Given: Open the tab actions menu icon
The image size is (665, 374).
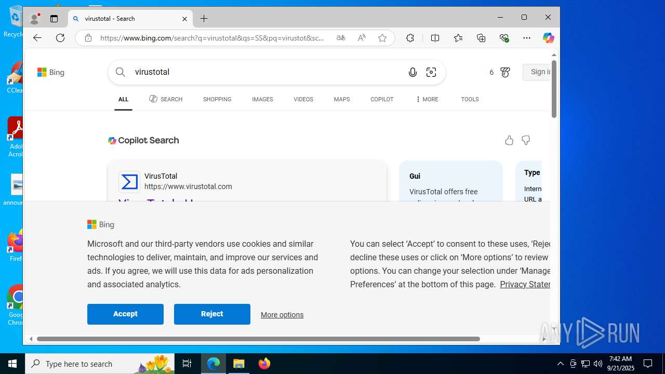Looking at the screenshot, I should [x=54, y=19].
